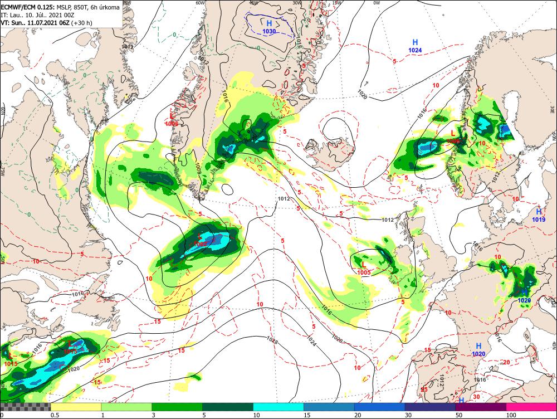Image resolution: width=557 pixels, height=419 pixels.
Task: Click the '0W' longitude label at the top edge
Action: (x=377, y=3)
